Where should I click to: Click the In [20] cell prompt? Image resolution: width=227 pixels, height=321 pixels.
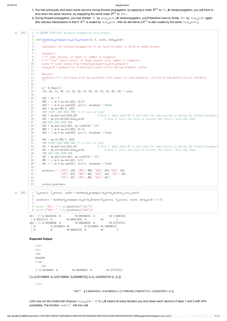point(20,193)
